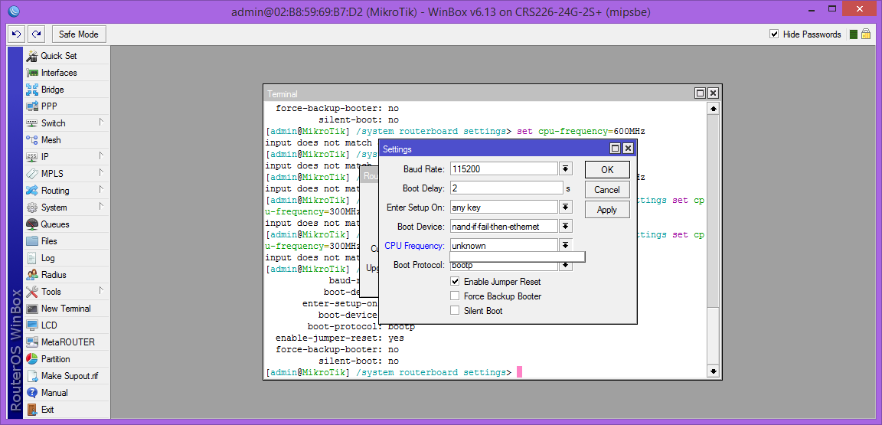The height and width of the screenshot is (425, 882).
Task: Click the 'enable-jumper-reset: yes' terminal line
Action: tap(340, 338)
